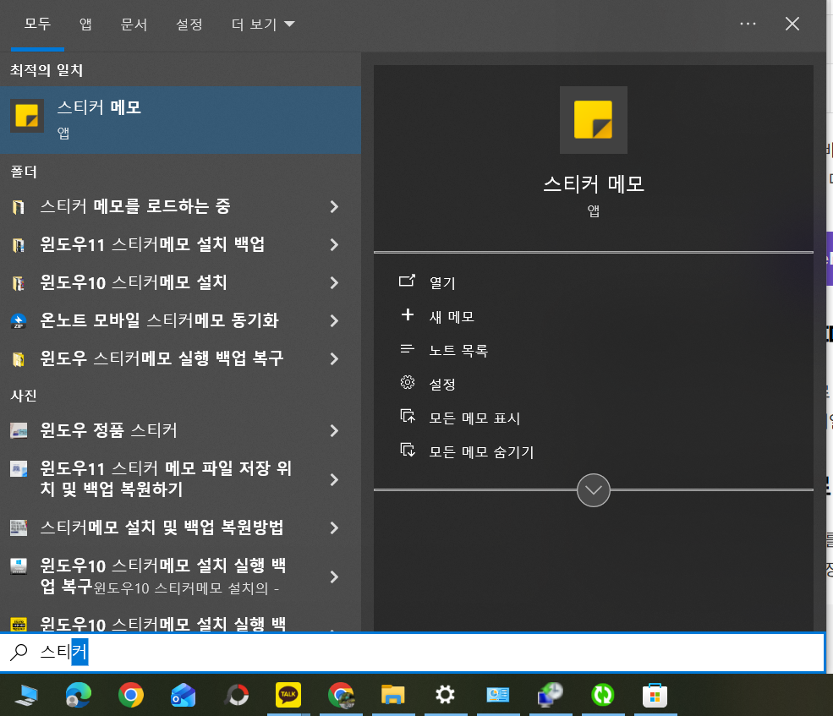Viewport: 833px width, 716px height.
Task: Click the gear icon beside 설정 in preview pane
Action: [407, 382]
